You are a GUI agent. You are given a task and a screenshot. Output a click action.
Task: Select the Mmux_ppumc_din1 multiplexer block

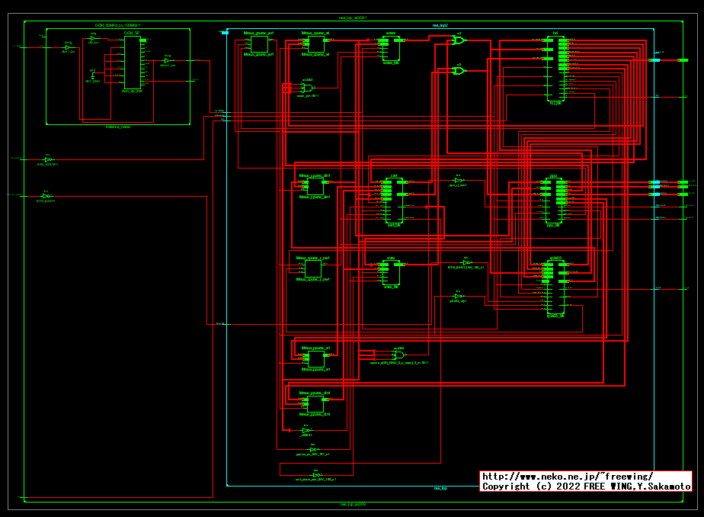coord(315,403)
